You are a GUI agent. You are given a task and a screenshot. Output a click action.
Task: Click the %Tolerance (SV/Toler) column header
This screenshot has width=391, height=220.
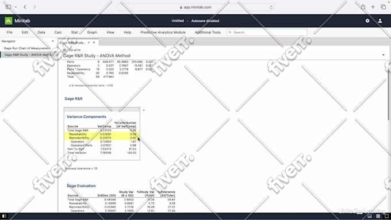coord(166,194)
